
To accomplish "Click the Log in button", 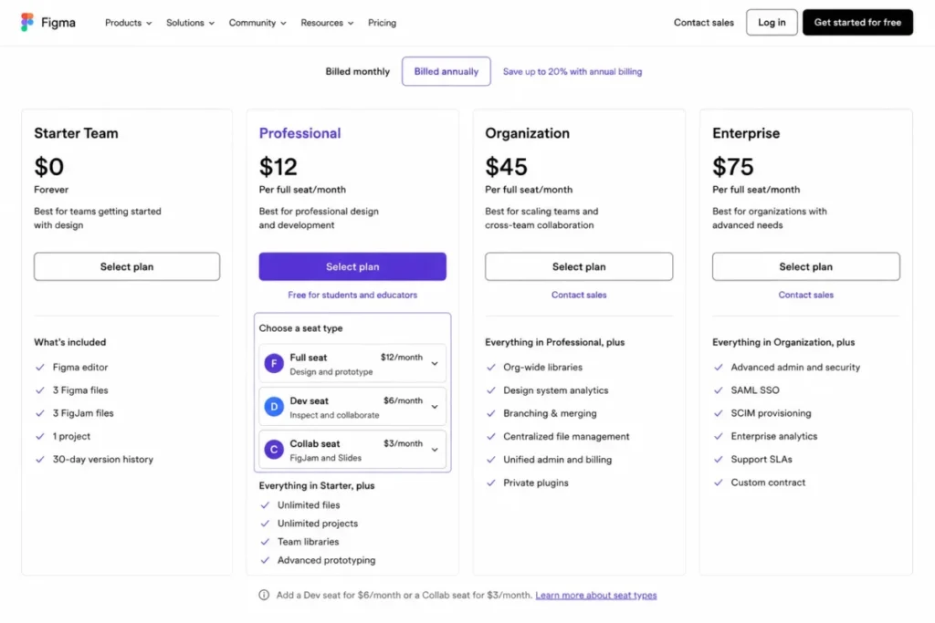I will click(x=772, y=23).
